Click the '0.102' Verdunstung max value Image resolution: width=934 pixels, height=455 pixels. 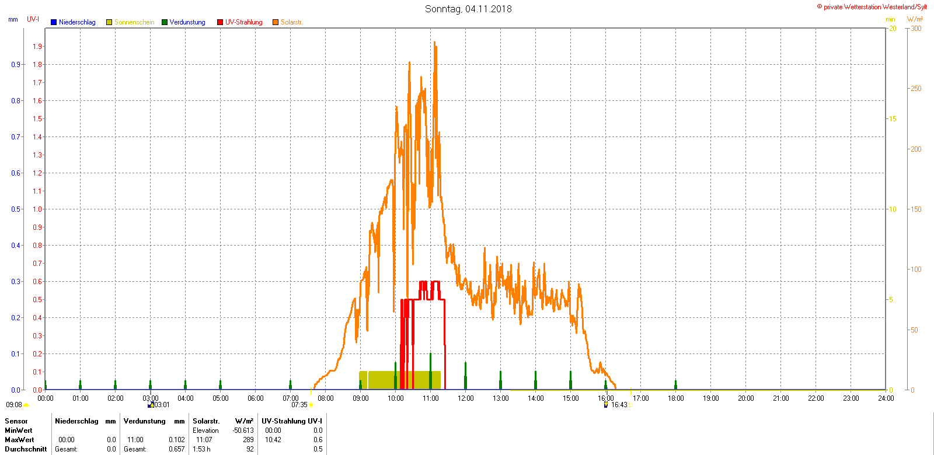177,440
